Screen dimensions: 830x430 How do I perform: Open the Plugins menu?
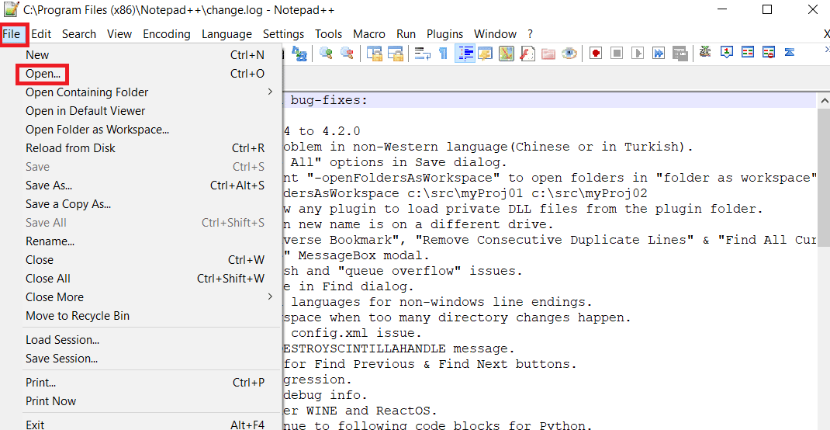445,34
